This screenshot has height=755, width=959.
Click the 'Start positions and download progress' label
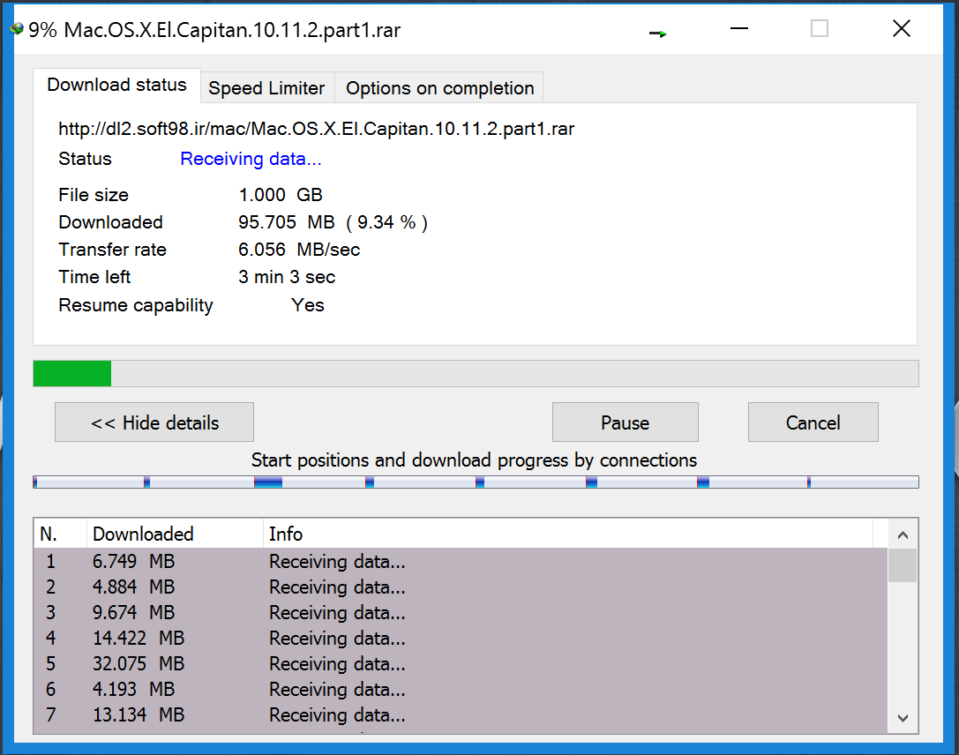[x=474, y=460]
